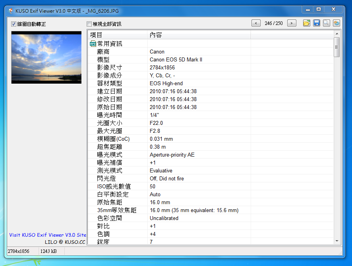Click the 2784x1856 status bar entry
This screenshot has height=266, width=352.
click(18, 251)
